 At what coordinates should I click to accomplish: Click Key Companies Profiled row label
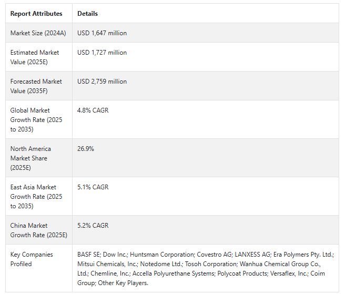(32, 259)
